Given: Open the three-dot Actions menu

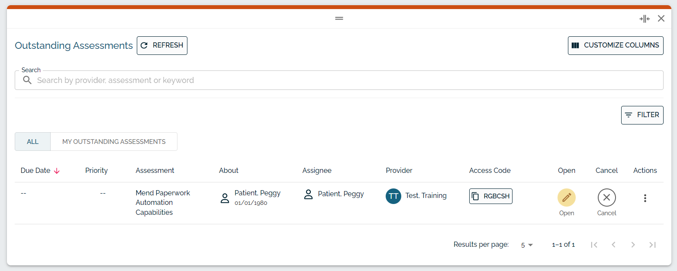Looking at the screenshot, I should point(645,198).
